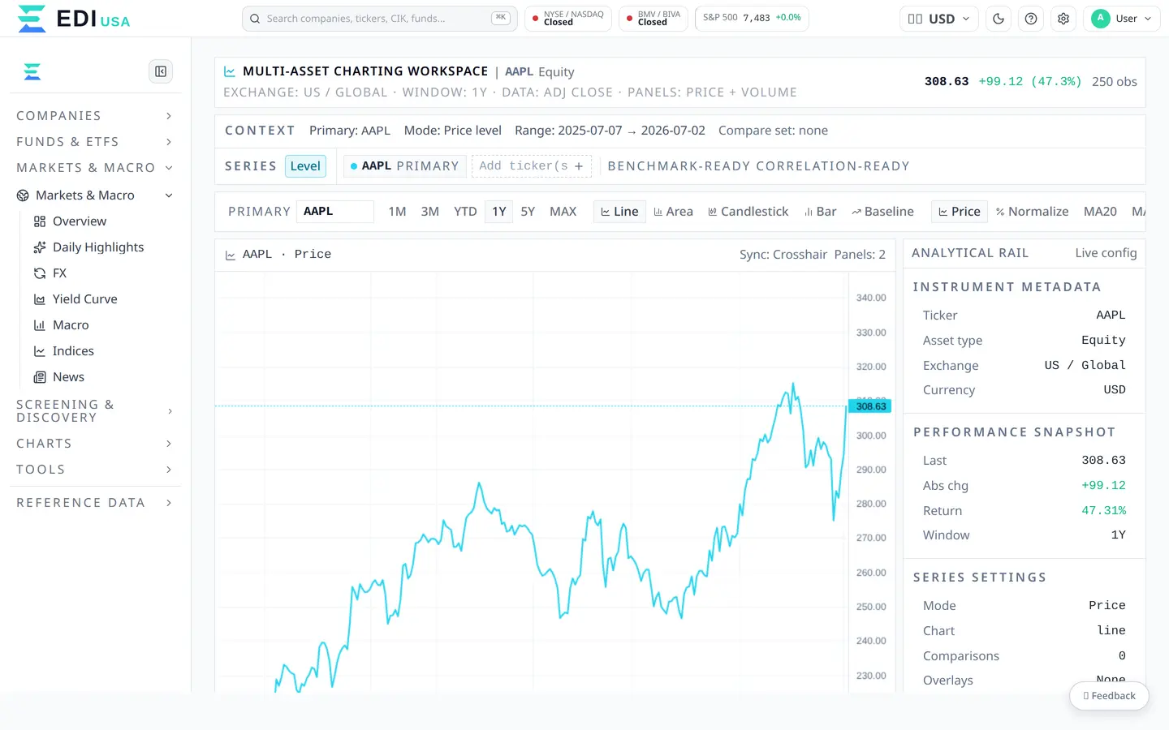Click the Indices line-chart icon
Viewport: 1169px width, 730px height.
click(40, 351)
